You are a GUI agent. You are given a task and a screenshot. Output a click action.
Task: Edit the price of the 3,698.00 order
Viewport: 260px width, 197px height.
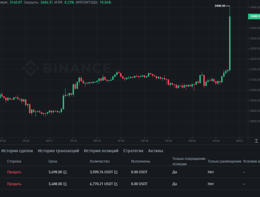(x=65, y=172)
